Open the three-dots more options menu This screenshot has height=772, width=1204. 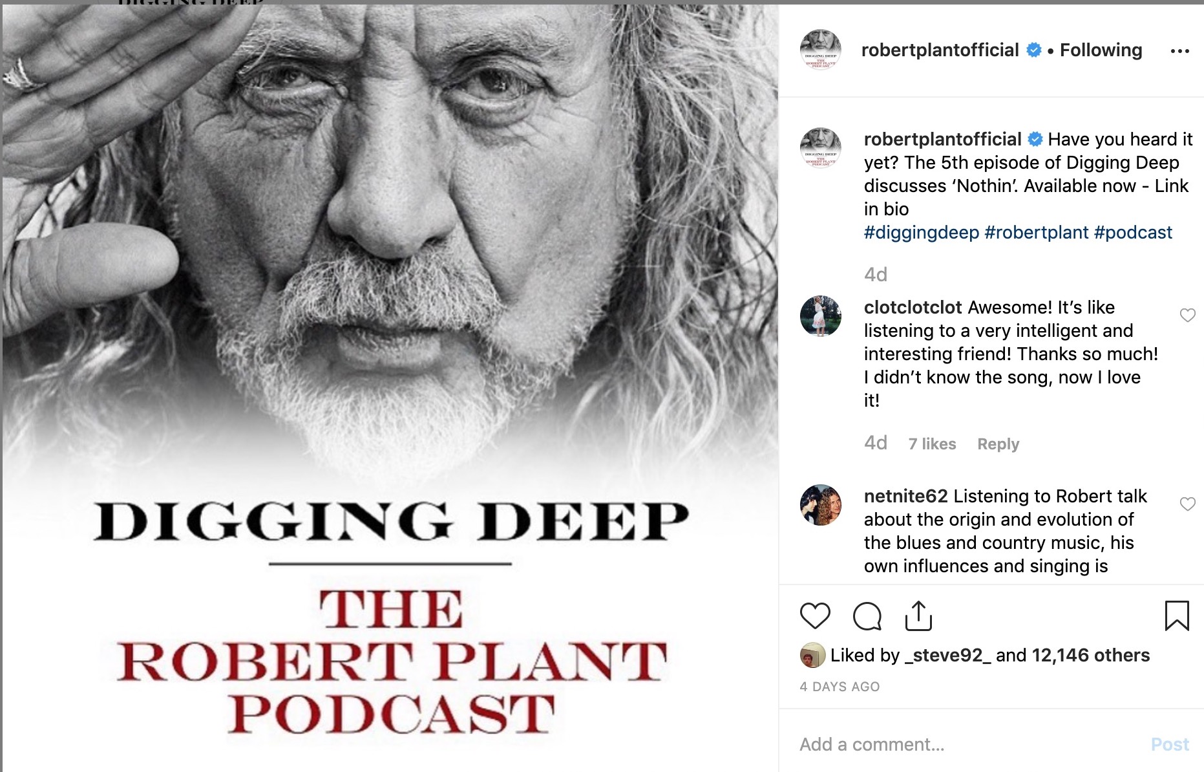pos(1180,51)
